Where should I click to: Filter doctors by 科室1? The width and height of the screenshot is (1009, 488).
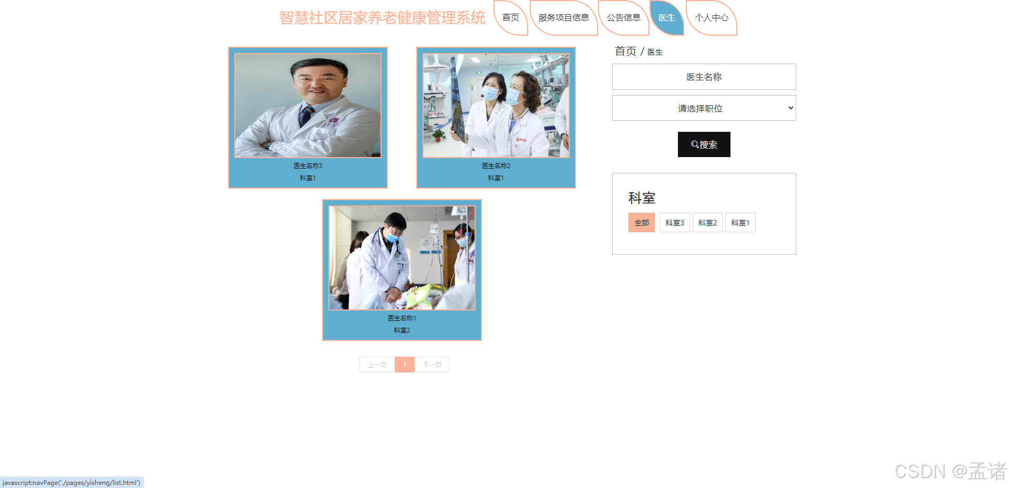pos(740,222)
